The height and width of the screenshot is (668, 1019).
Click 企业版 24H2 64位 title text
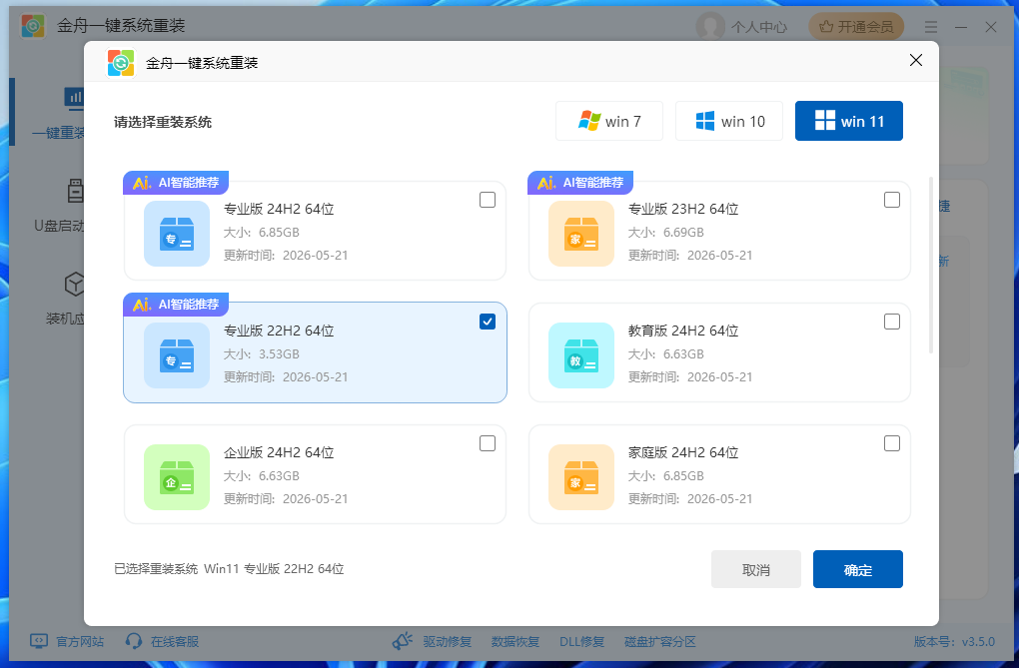tap(279, 452)
